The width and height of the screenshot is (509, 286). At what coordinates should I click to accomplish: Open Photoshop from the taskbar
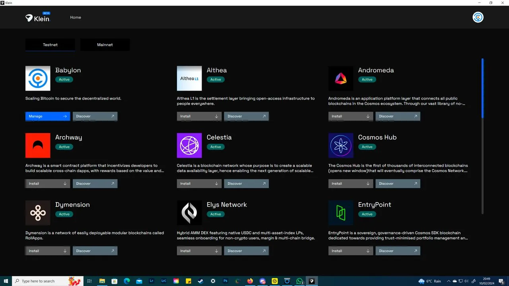[x=225, y=281]
